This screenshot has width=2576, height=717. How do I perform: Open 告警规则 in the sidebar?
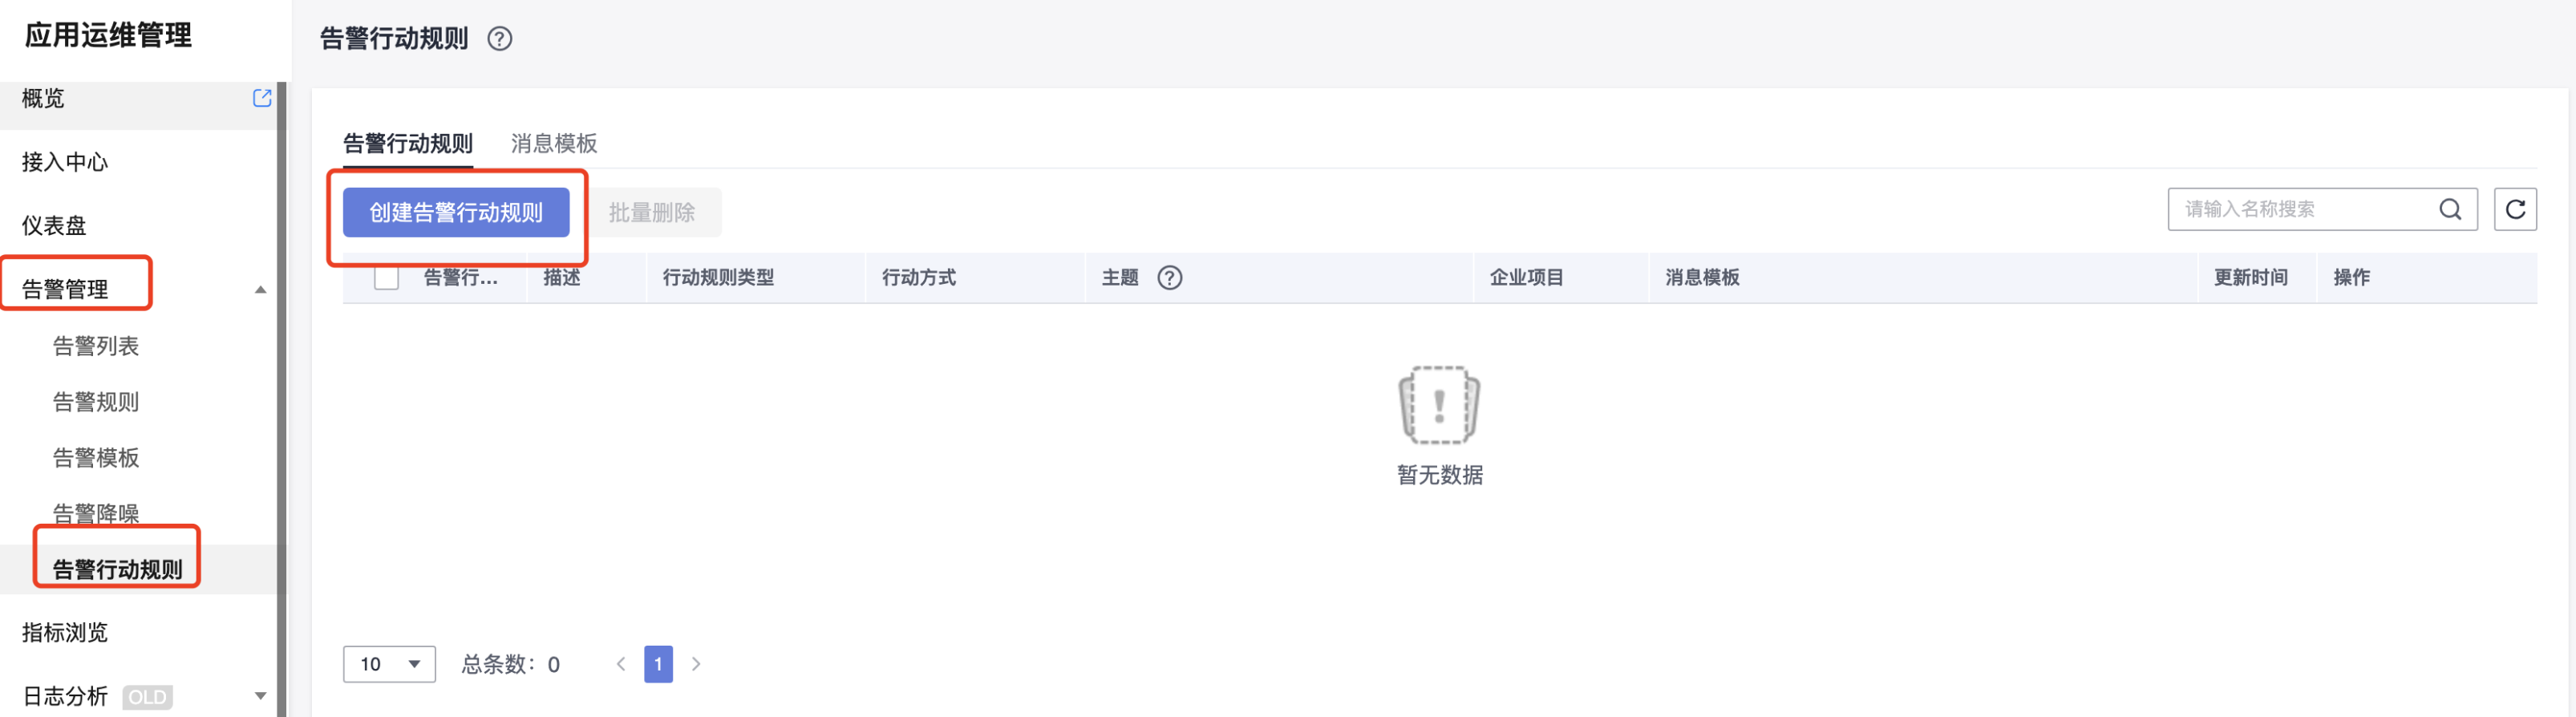point(96,402)
